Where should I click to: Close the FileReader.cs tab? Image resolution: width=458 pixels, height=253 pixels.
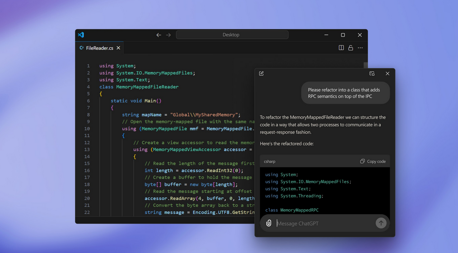118,48
